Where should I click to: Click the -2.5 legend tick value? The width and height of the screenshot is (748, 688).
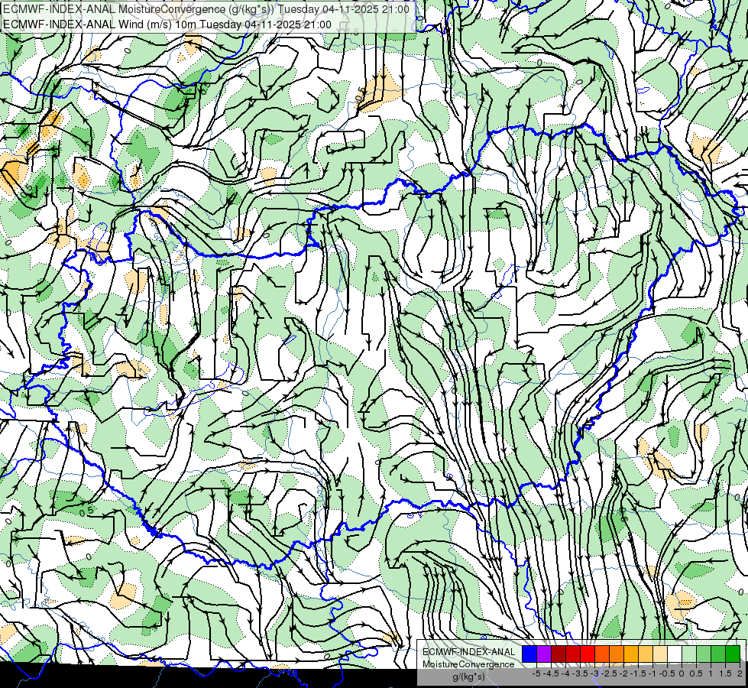(x=609, y=673)
